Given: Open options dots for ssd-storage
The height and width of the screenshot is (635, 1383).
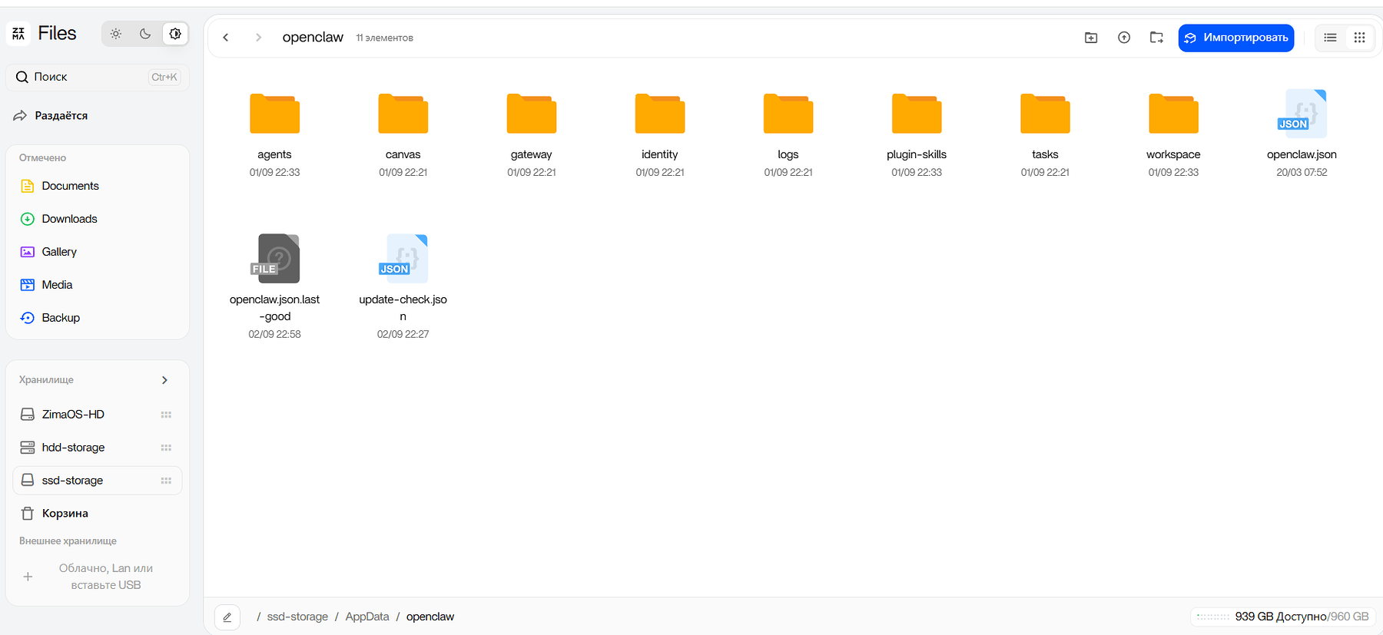Looking at the screenshot, I should (x=166, y=481).
